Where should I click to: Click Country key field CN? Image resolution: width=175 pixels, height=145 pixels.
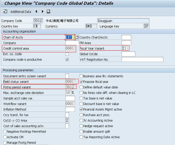point(37,26)
